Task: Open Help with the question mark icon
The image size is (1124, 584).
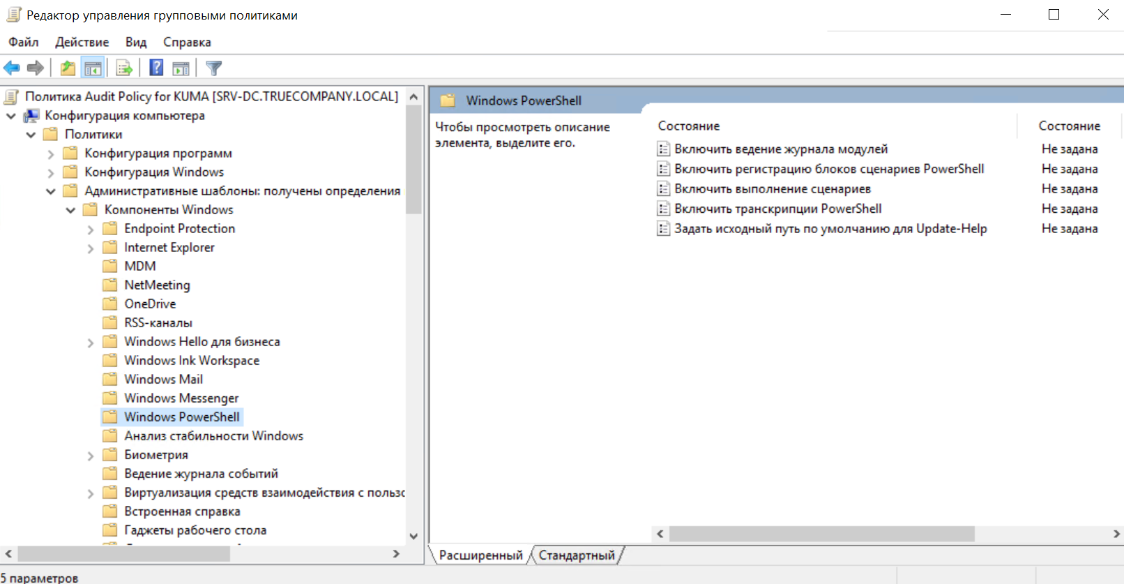Action: pyautogui.click(x=157, y=68)
